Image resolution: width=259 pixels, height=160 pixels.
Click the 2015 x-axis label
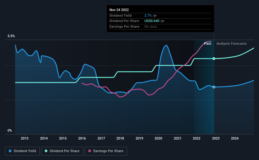tap(63, 138)
